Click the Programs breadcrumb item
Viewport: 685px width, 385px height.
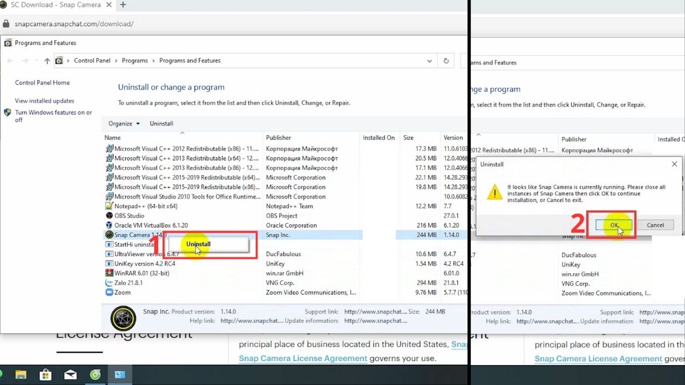[135, 60]
